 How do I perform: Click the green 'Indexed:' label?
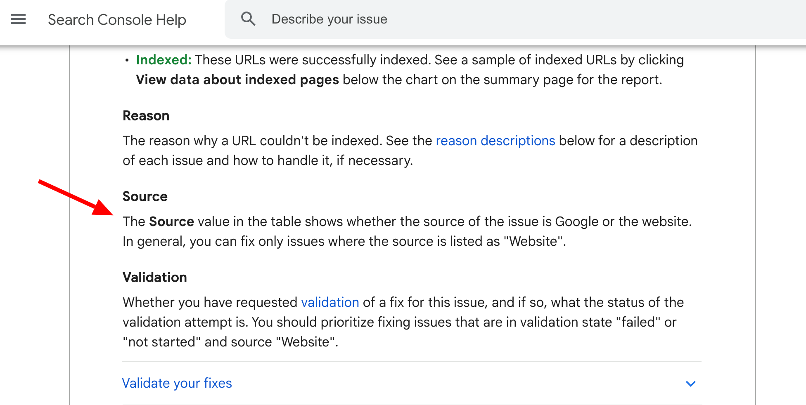tap(164, 60)
